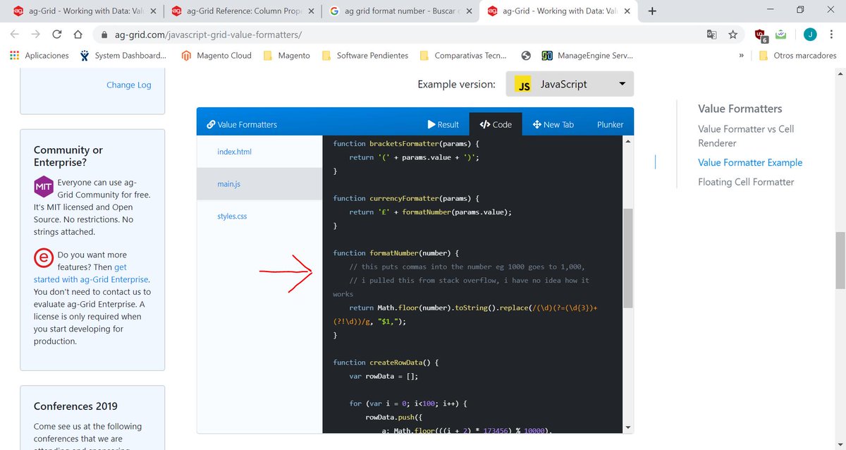Click the Conferences 2019 heading
This screenshot has height=450, width=846.
[x=75, y=406]
